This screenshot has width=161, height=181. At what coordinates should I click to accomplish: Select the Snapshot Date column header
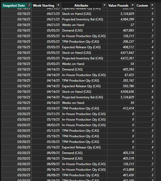pyautogui.click(x=14, y=6)
